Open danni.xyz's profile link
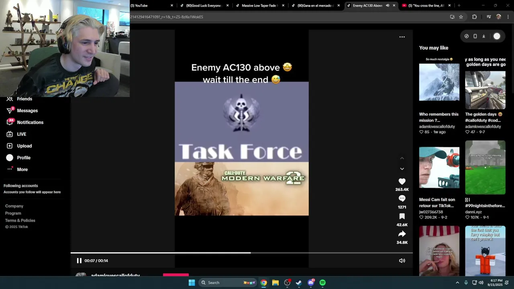 tap(473, 212)
